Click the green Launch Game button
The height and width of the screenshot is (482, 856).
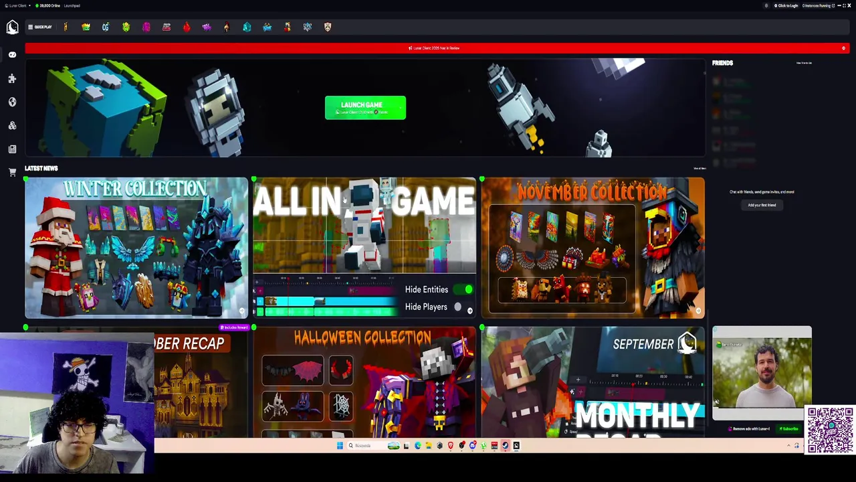tap(365, 108)
